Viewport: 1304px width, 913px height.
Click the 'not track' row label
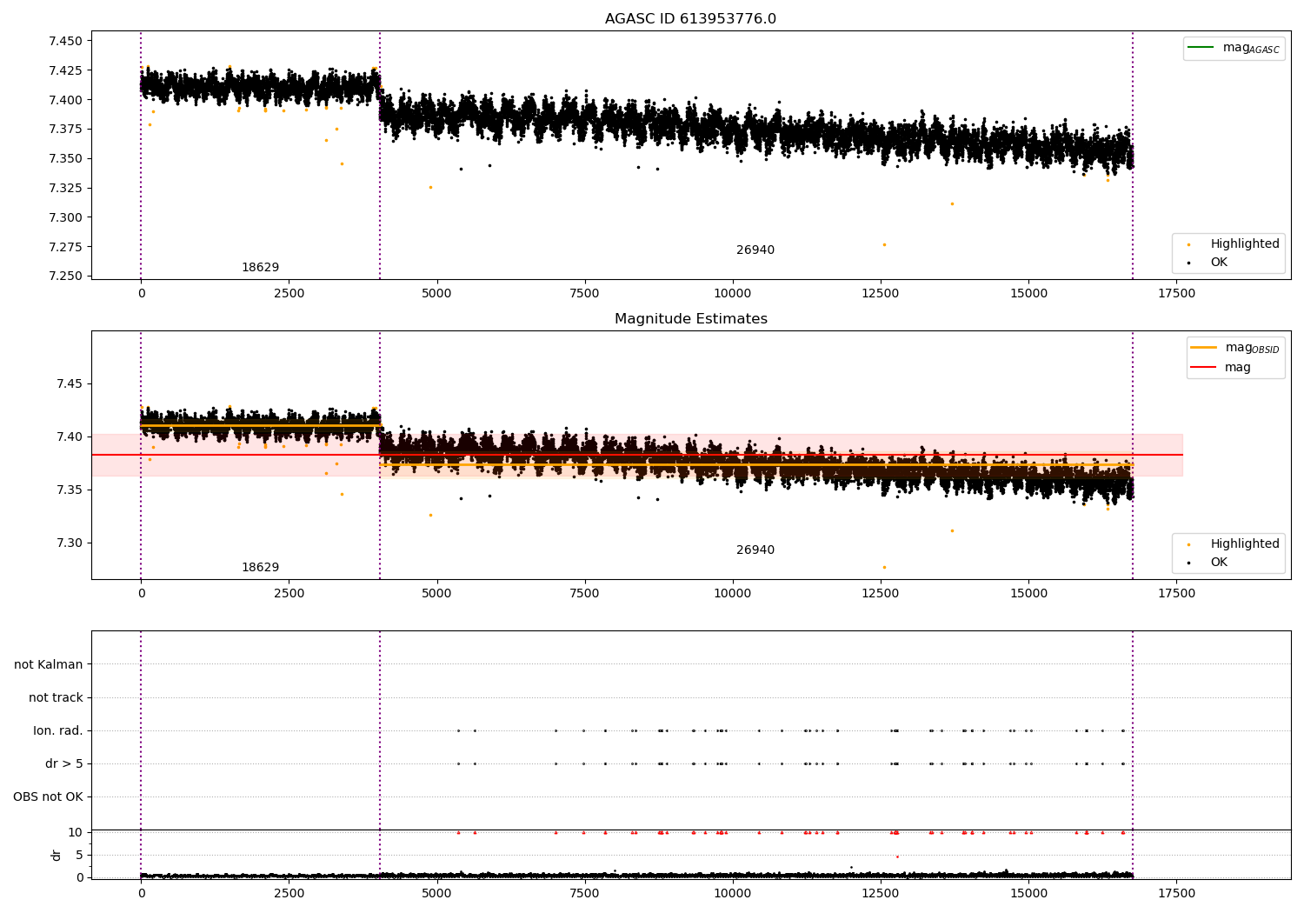(x=56, y=697)
